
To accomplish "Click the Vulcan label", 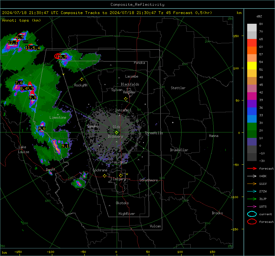I will [156, 226].
